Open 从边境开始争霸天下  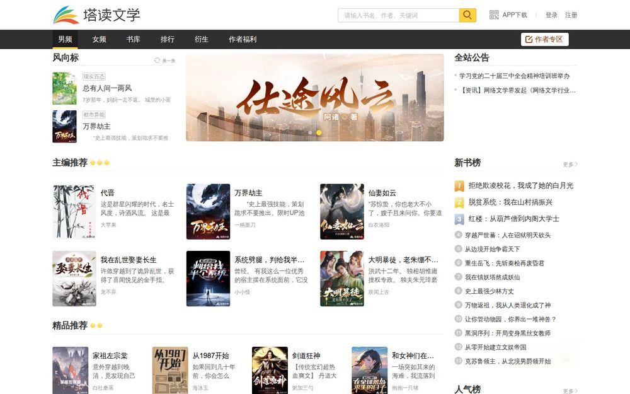click(492, 249)
